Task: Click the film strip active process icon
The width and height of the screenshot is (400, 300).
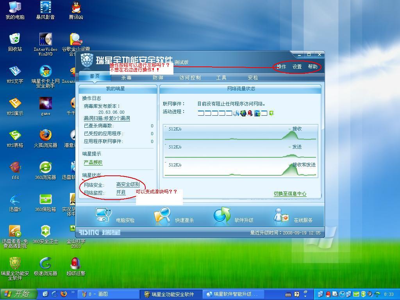Action: (257, 113)
